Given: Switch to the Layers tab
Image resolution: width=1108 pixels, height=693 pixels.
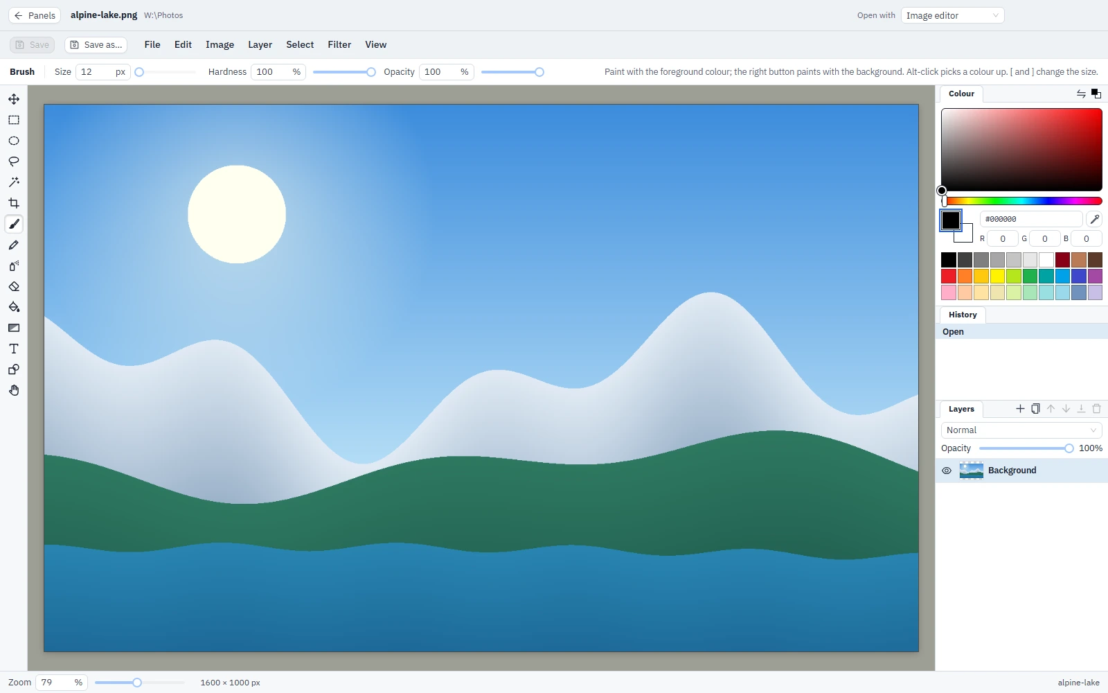Looking at the screenshot, I should pos(961,409).
